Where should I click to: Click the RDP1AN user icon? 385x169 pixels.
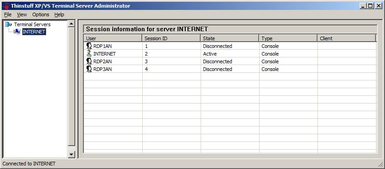pos(89,46)
